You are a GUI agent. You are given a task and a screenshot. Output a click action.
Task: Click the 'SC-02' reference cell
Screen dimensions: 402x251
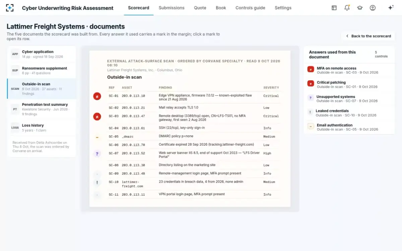(x=114, y=108)
